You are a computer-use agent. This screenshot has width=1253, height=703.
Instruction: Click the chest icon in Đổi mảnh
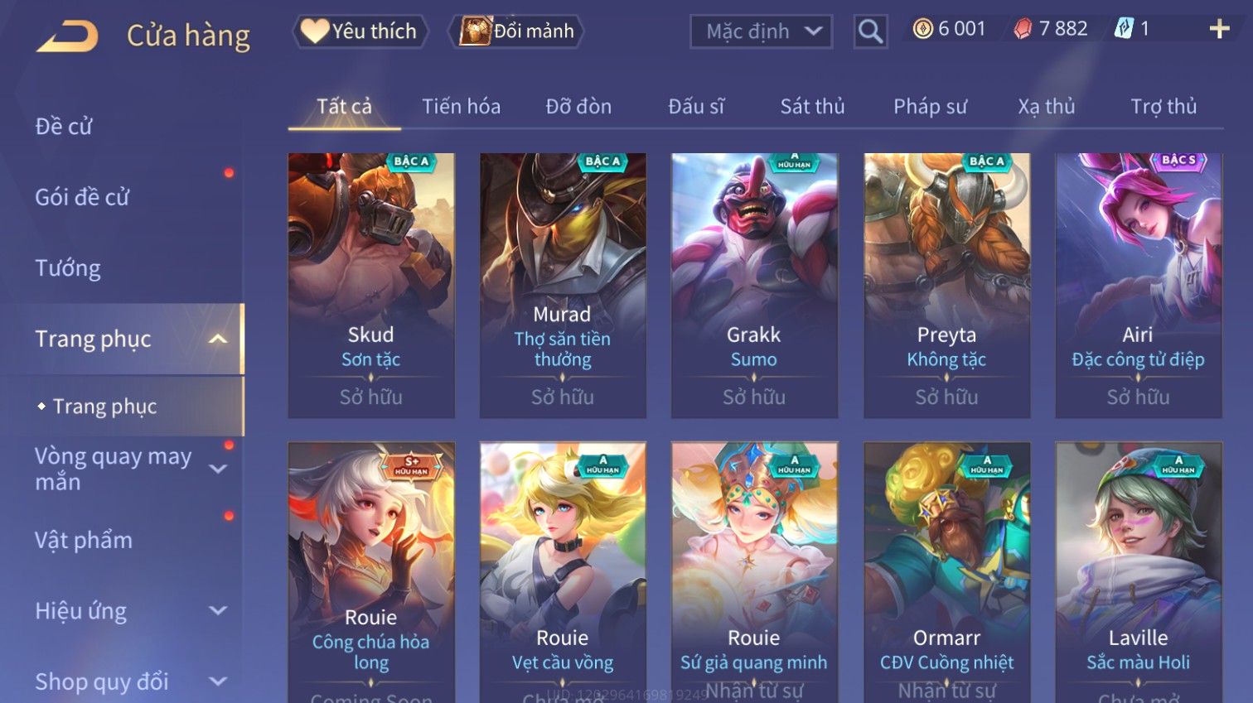(476, 31)
